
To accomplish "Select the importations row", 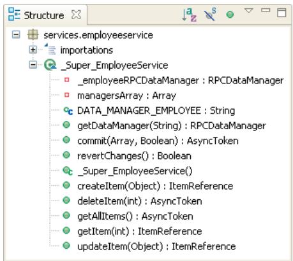I will (86, 50).
